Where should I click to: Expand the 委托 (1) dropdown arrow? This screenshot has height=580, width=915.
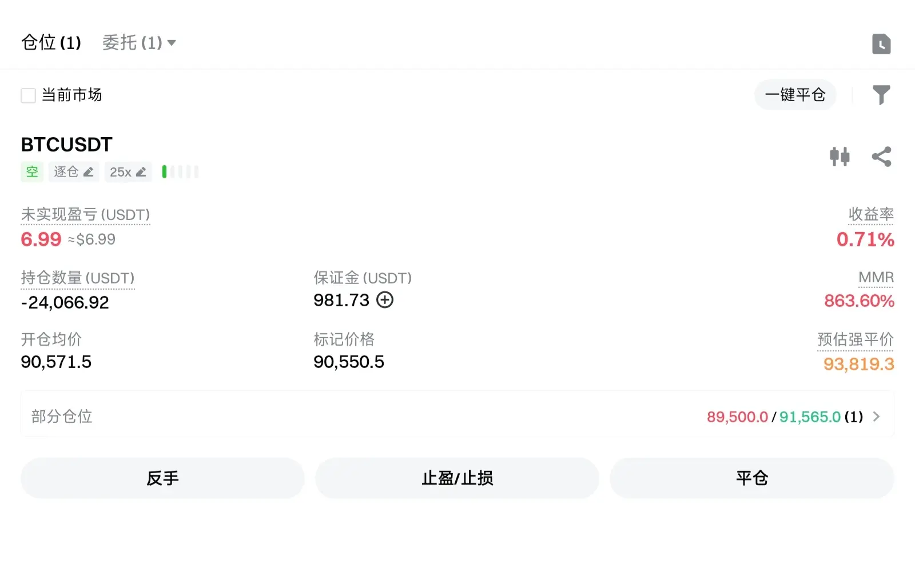(172, 43)
